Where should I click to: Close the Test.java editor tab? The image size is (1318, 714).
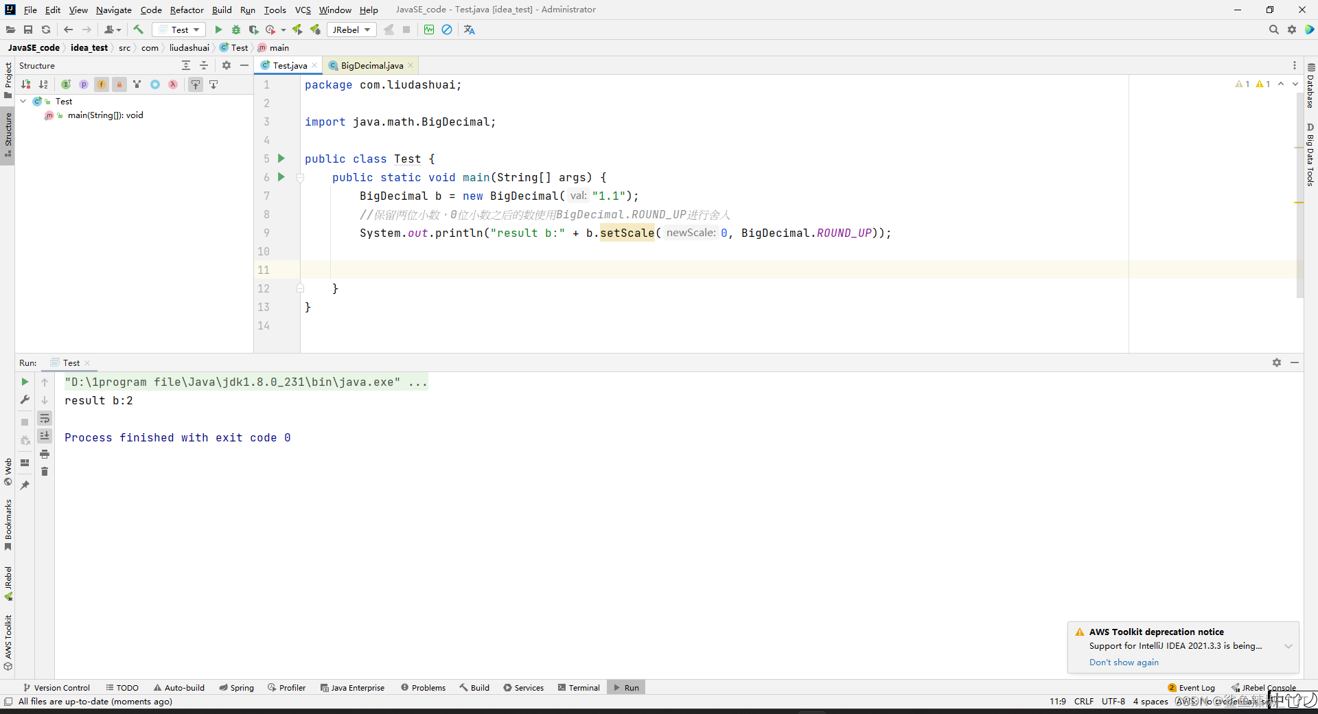coord(314,65)
